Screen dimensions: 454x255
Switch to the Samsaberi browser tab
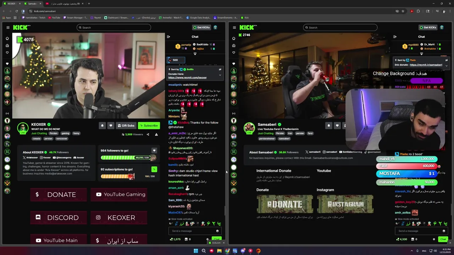click(x=32, y=4)
